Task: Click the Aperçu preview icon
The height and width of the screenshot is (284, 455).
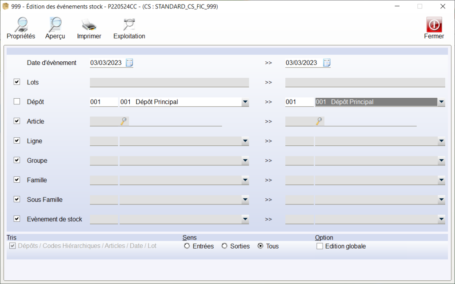Action: pos(55,25)
